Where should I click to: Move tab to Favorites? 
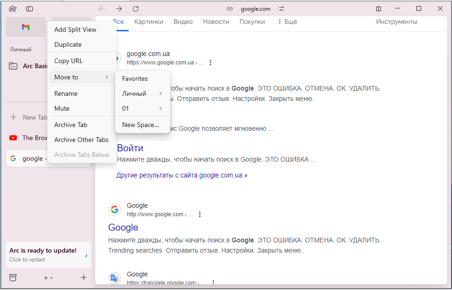click(x=143, y=78)
